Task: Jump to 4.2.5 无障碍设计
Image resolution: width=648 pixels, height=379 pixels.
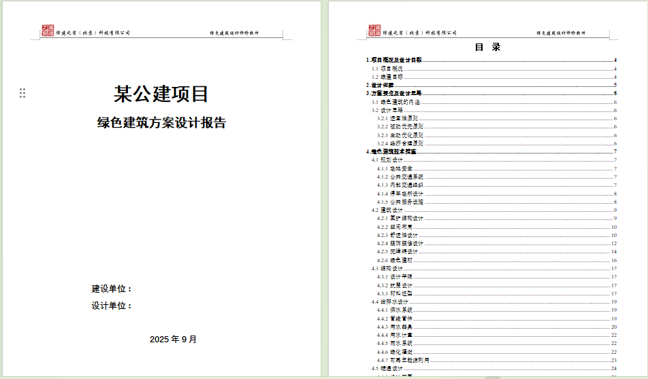Action: [x=497, y=251]
